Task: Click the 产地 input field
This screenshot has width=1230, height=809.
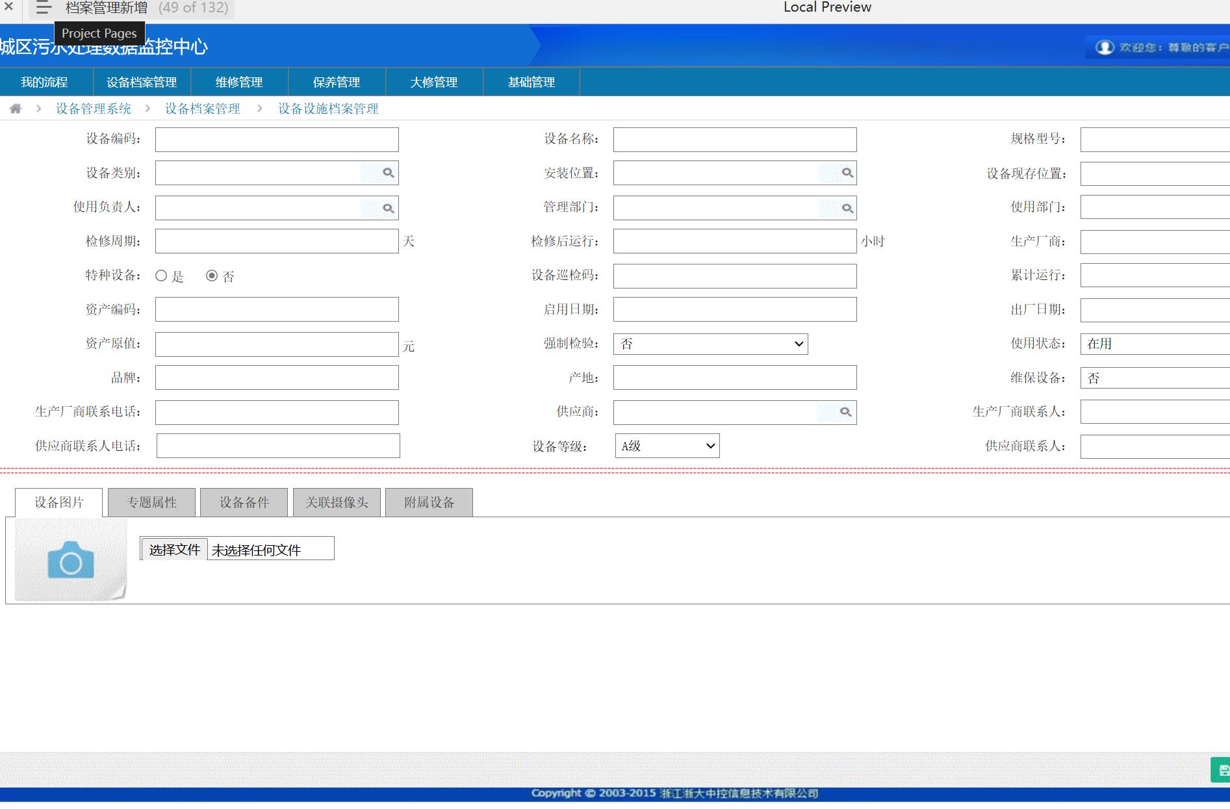Action: 735,378
